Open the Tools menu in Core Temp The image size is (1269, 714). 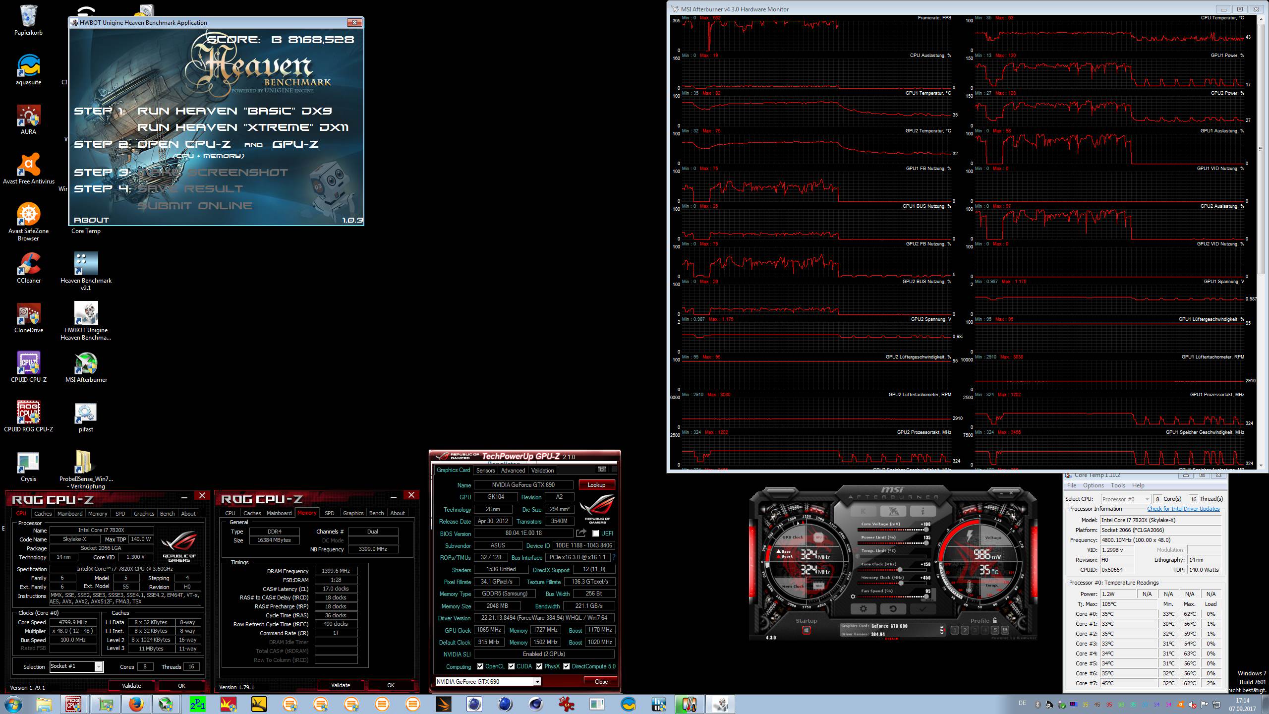pyautogui.click(x=1118, y=485)
